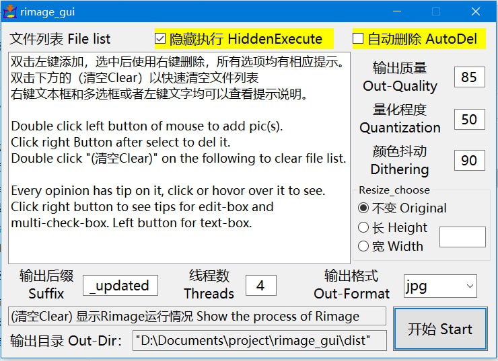
Task: Select the Original resize radio button
Action: (x=364, y=208)
